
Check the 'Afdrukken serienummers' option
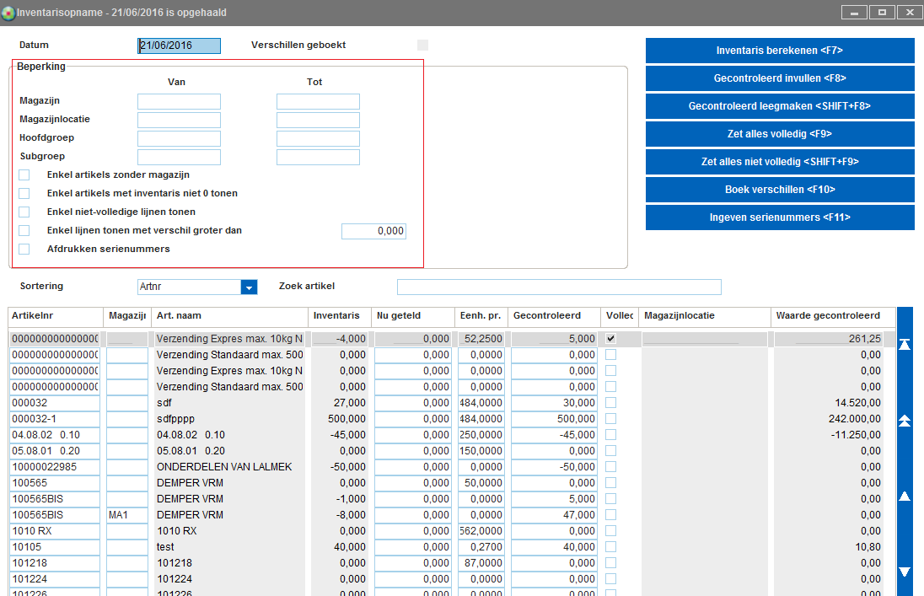[x=24, y=249]
